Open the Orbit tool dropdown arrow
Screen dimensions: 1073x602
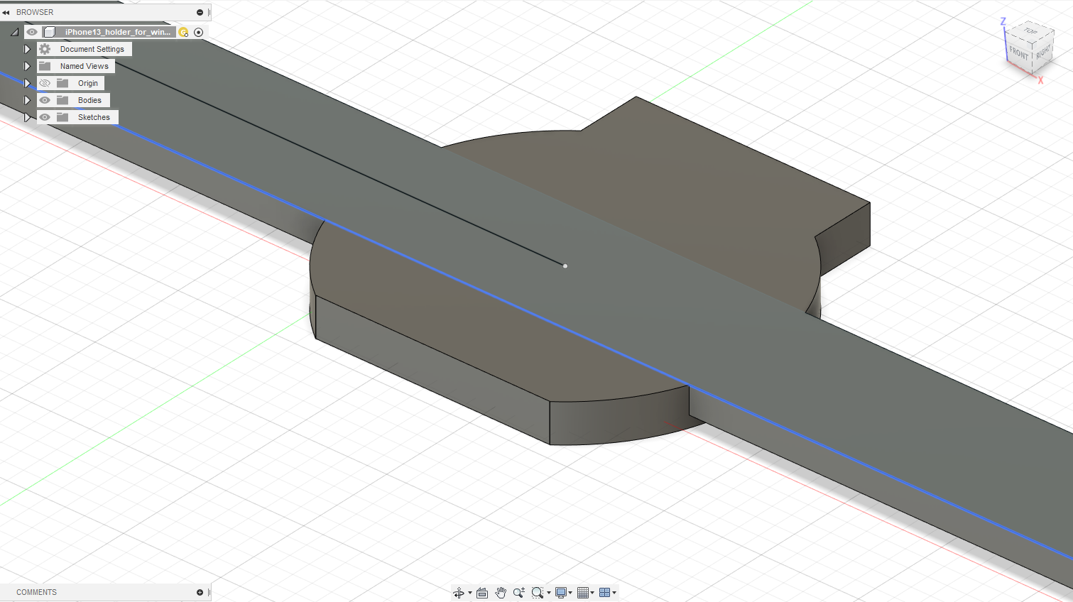[470, 593]
